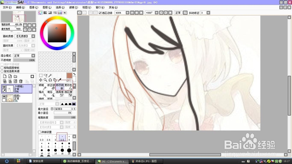Click the brown foreground color swatch
Viewport: 292px width, 164px height.
point(69,76)
